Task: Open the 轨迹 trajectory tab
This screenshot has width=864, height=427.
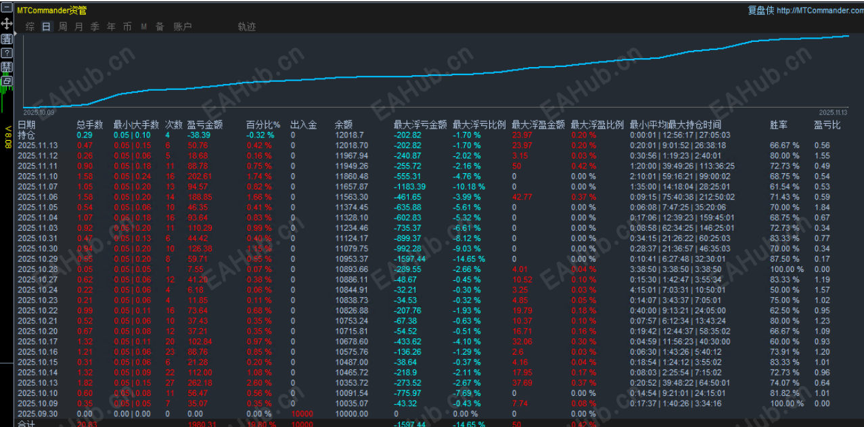Action: (x=247, y=27)
